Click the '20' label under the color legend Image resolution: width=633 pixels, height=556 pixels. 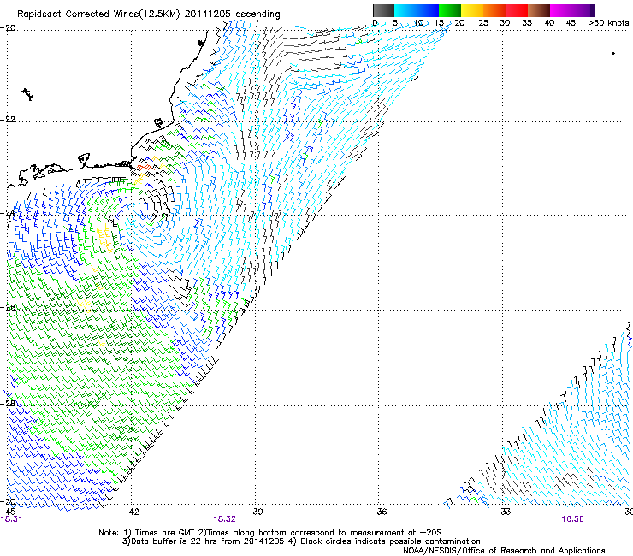(x=460, y=22)
